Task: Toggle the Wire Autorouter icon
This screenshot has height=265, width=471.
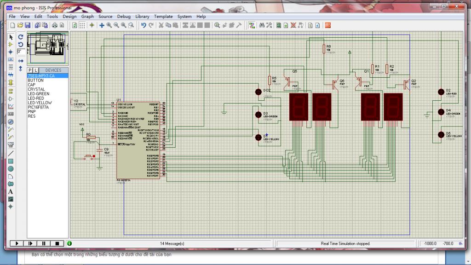Action: click(x=252, y=25)
